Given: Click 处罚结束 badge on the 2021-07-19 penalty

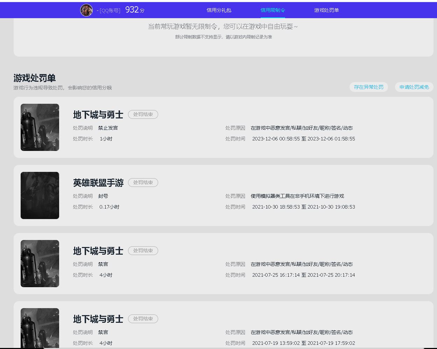Looking at the screenshot, I should tap(143, 319).
